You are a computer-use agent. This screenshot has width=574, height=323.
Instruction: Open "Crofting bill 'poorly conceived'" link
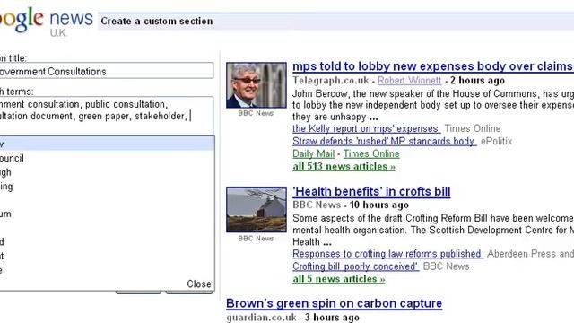coord(355,266)
